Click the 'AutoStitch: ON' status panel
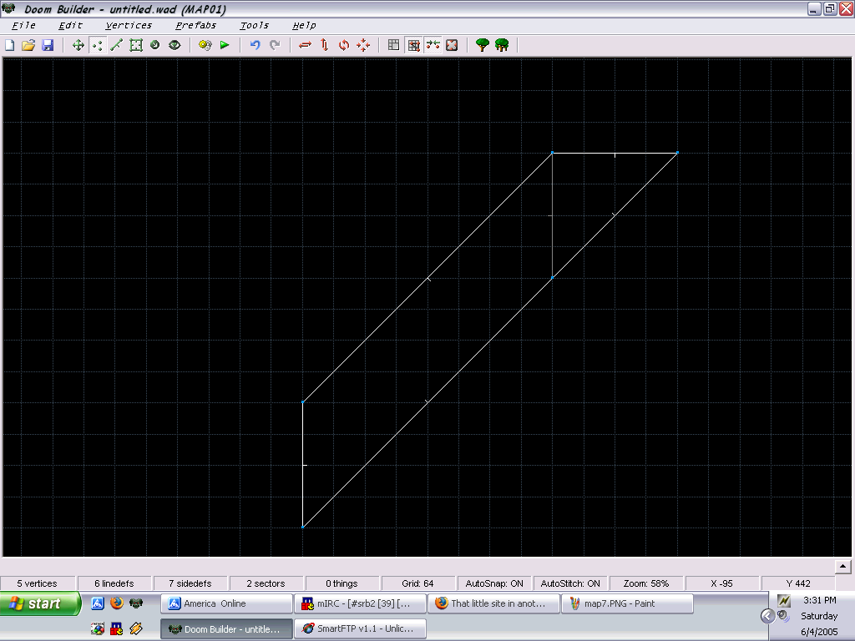855x641 pixels. pos(569,583)
